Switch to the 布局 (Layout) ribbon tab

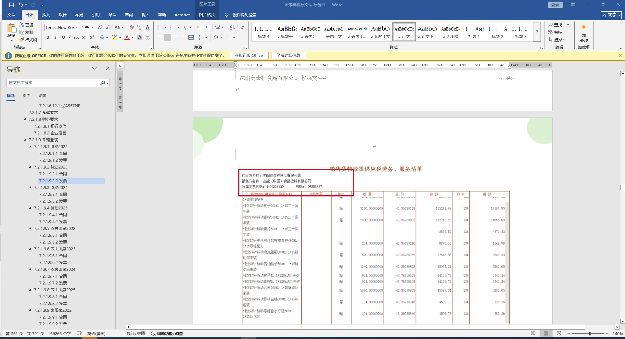coord(79,15)
